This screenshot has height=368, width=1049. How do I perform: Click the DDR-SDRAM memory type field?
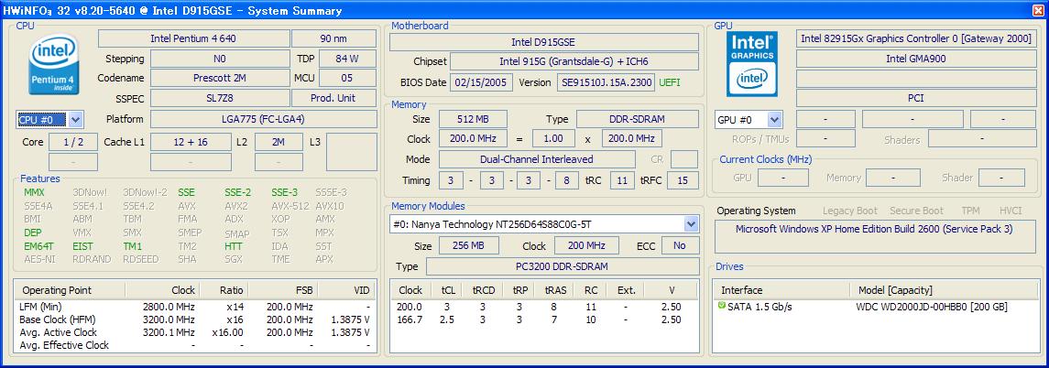pos(637,120)
